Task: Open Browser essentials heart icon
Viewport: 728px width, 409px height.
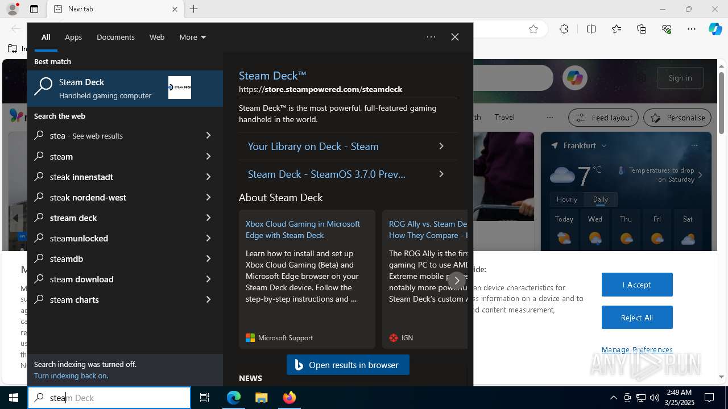Action: (x=667, y=30)
